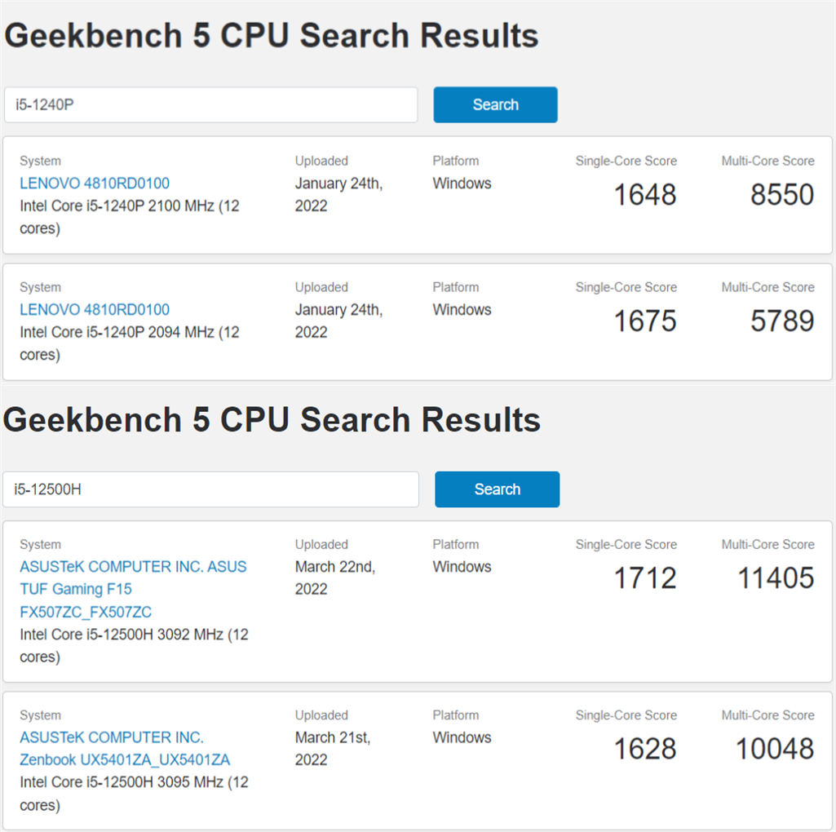The height and width of the screenshot is (832, 836).
Task: Click the Search button beside i5-12500H
Action: tap(497, 489)
